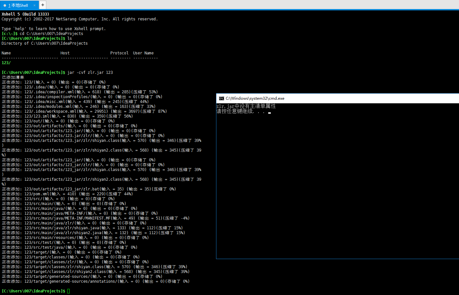Click the '123/pom.xml' output line

pos(67,194)
